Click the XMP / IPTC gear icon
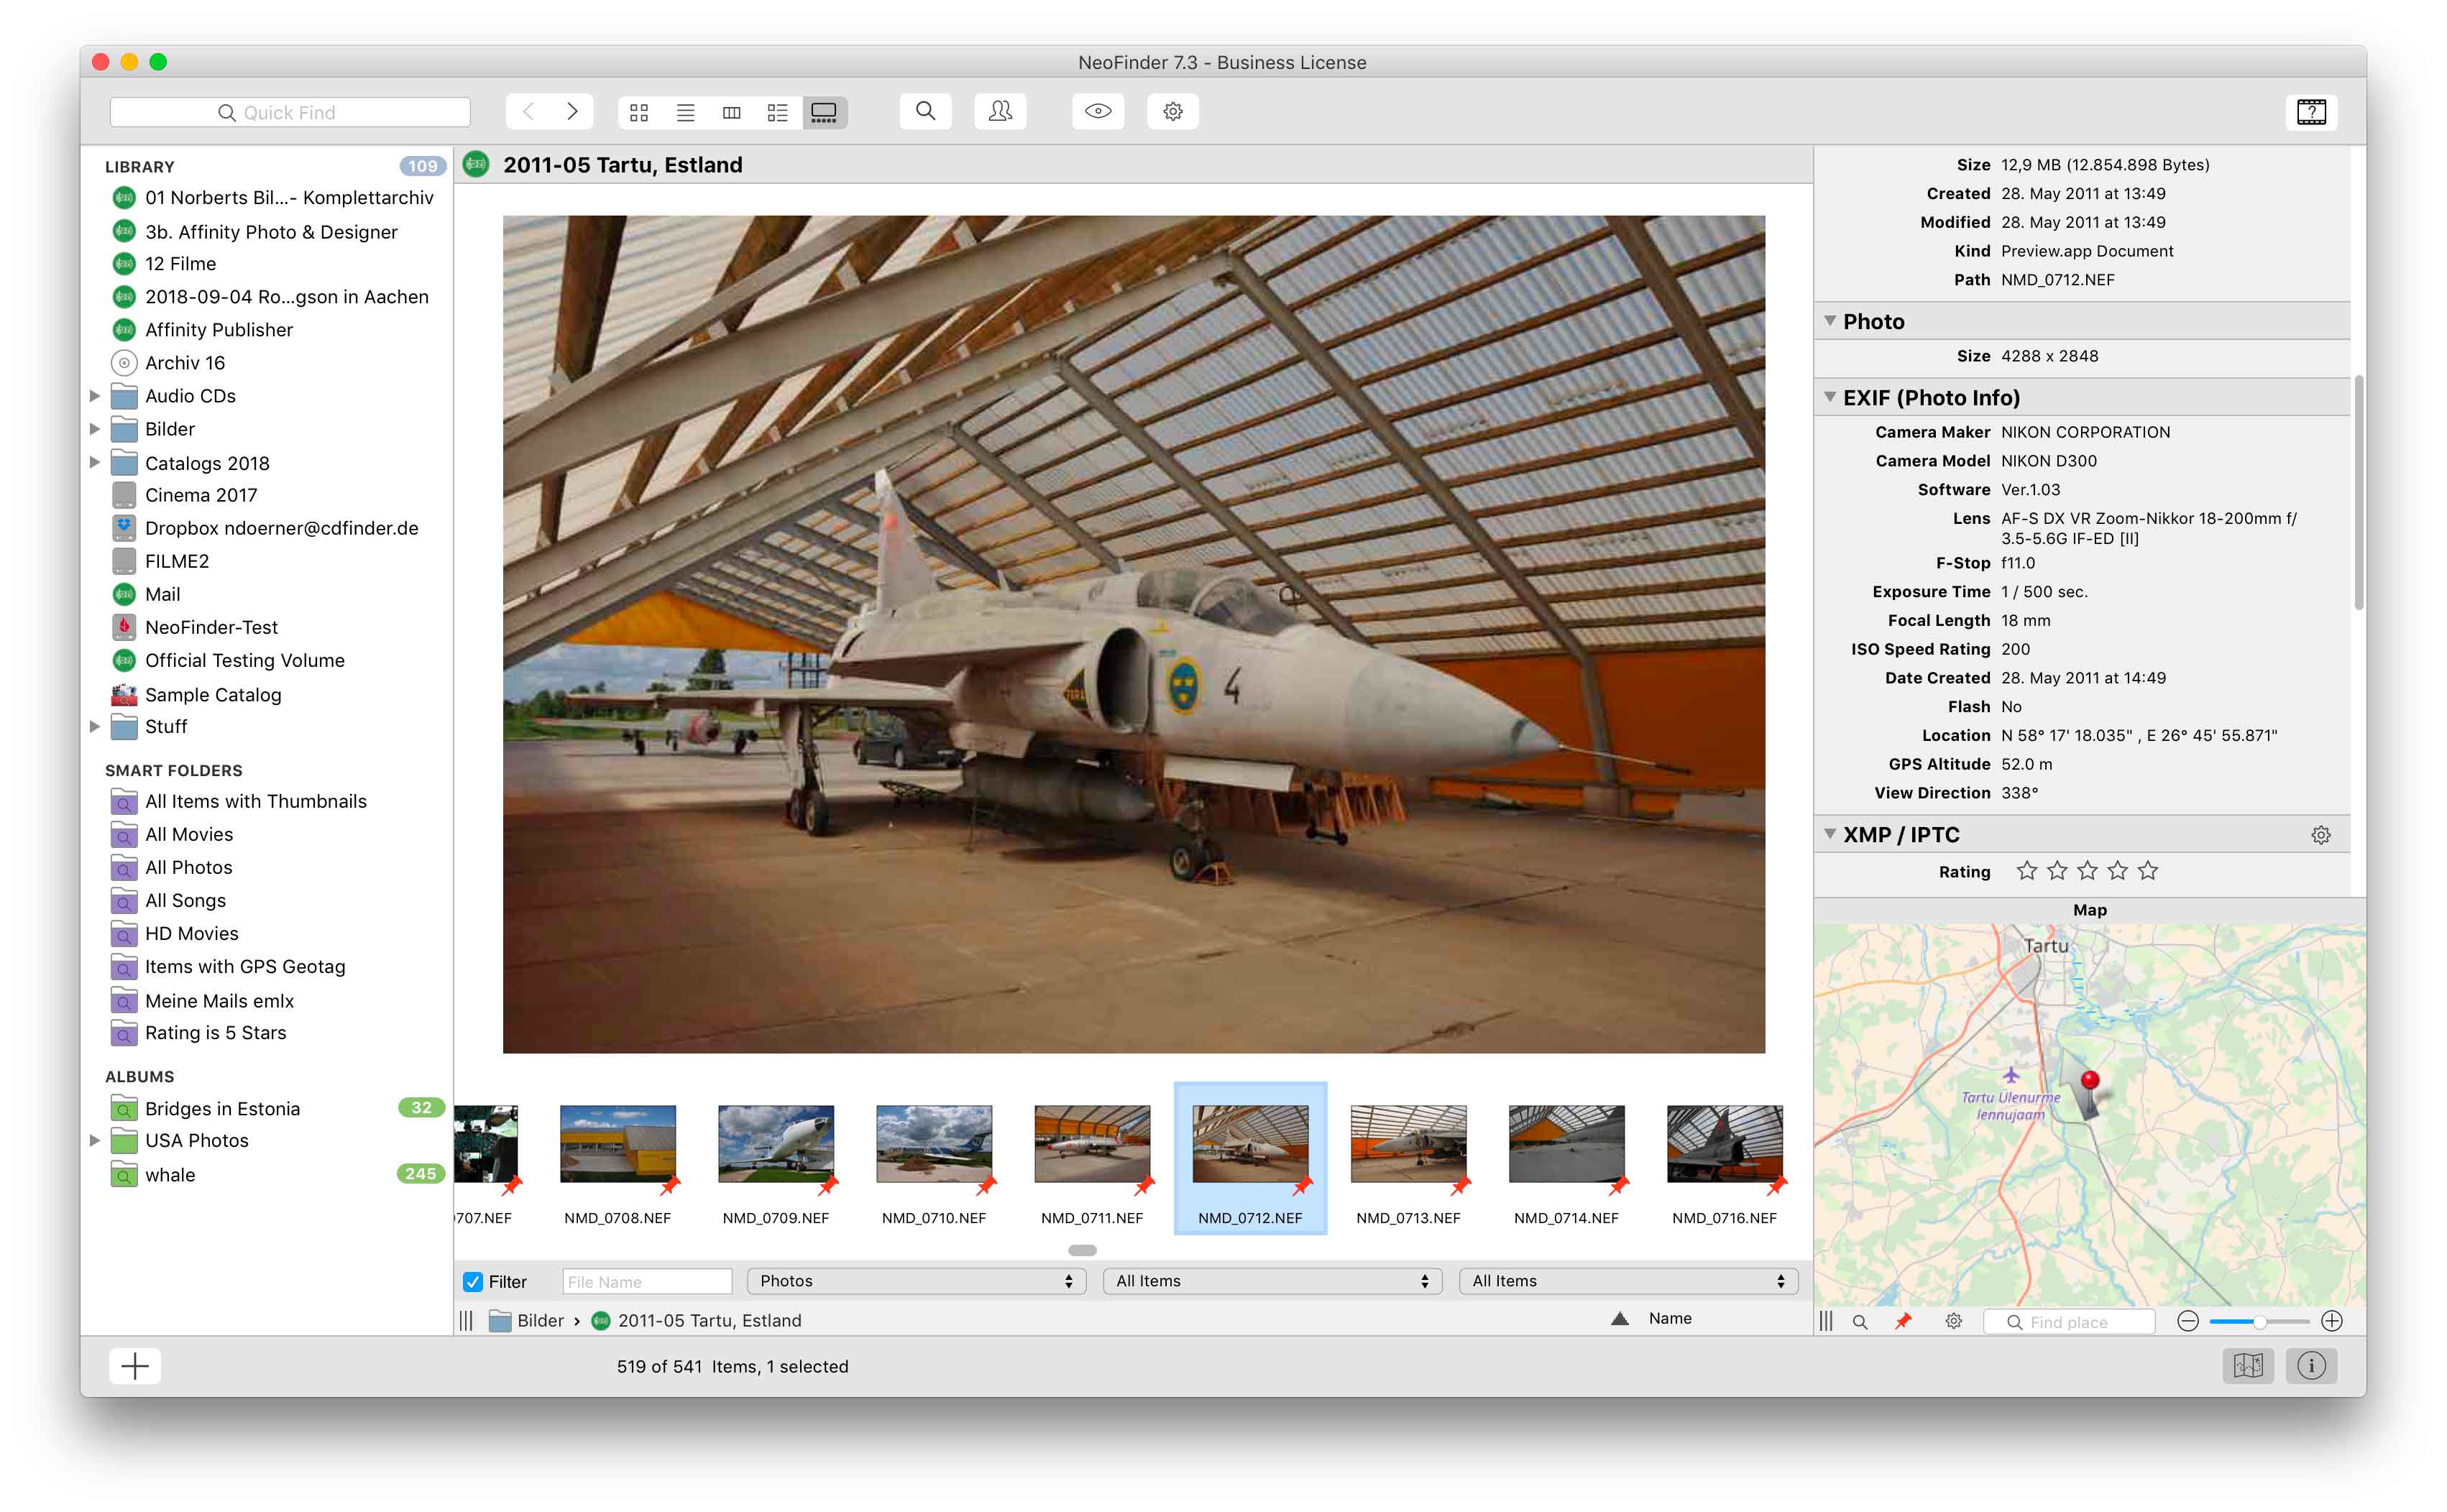Screen dimensions: 2447x1512 (2320, 835)
